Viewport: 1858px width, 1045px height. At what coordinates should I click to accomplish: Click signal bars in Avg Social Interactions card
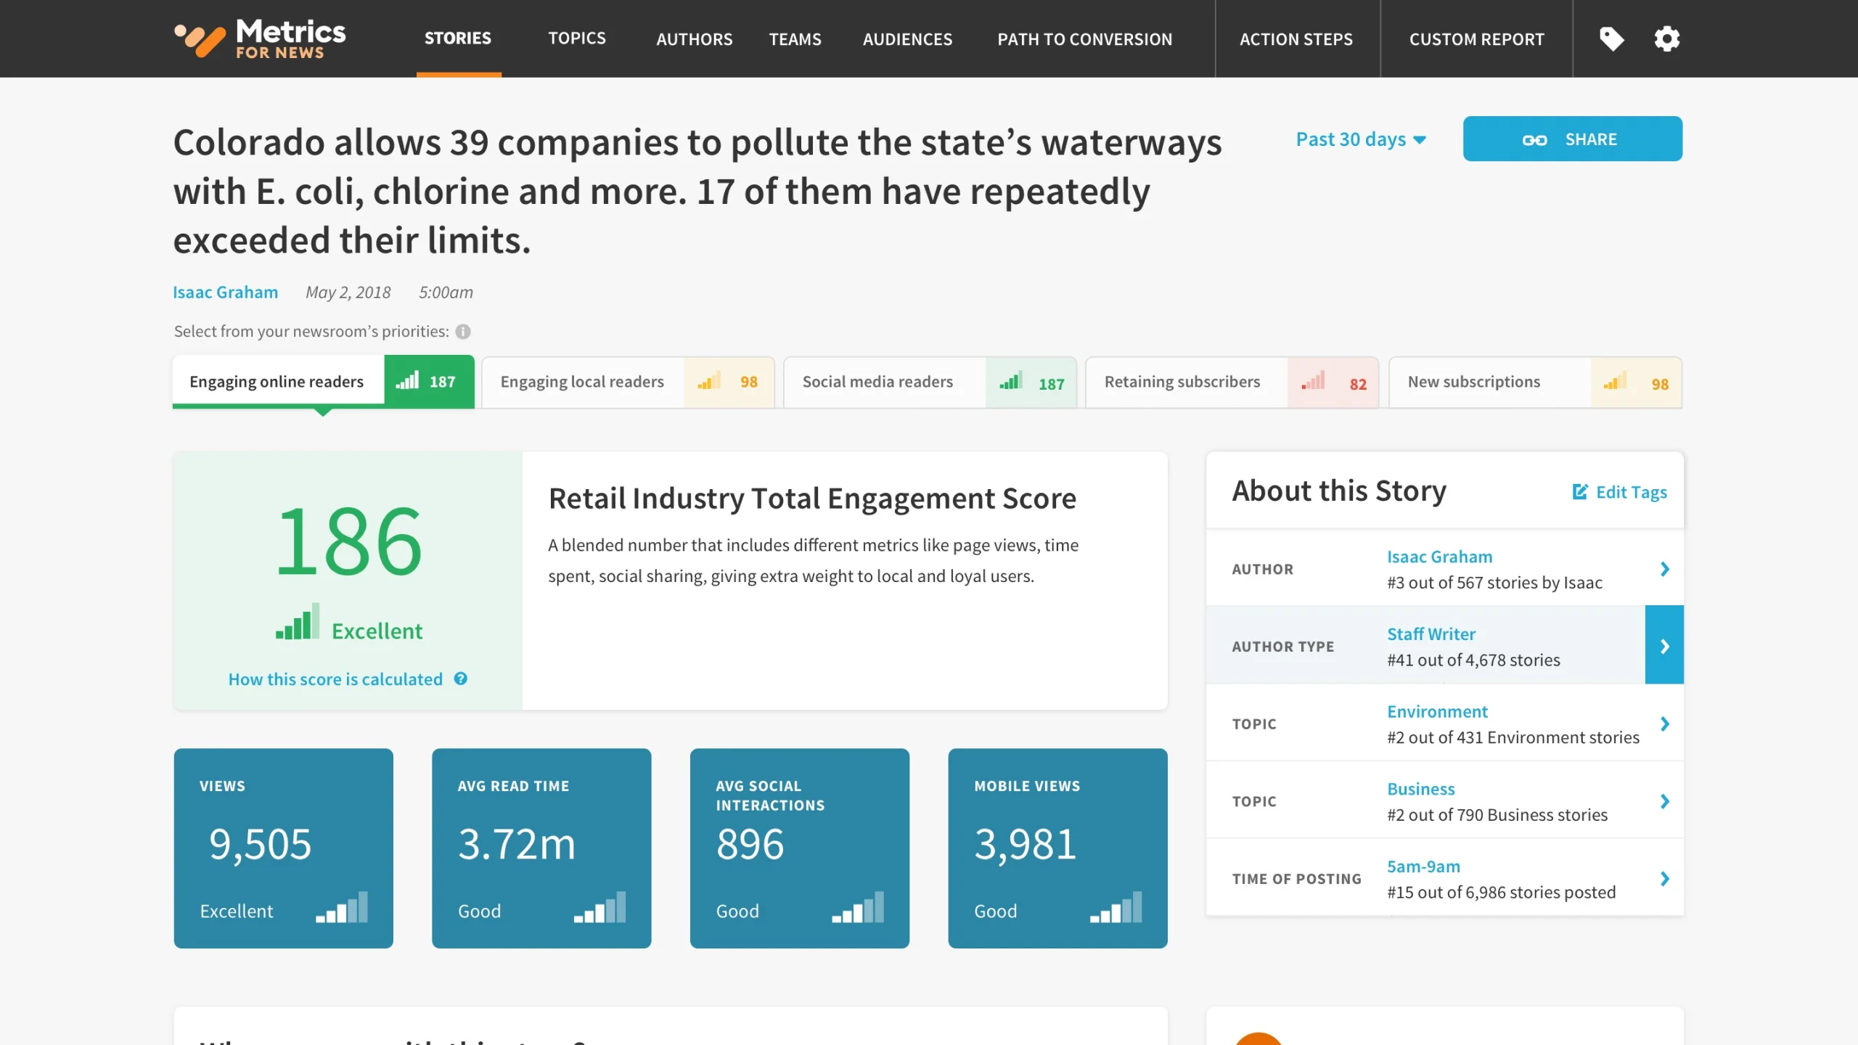[x=859, y=907]
